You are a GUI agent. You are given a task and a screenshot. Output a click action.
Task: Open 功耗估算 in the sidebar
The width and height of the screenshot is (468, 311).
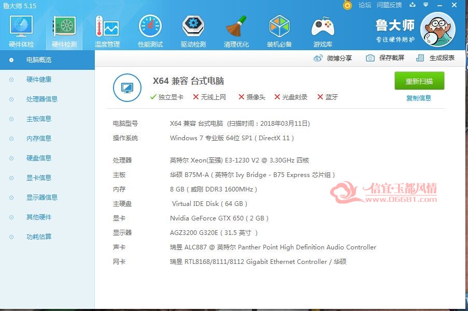pos(39,237)
